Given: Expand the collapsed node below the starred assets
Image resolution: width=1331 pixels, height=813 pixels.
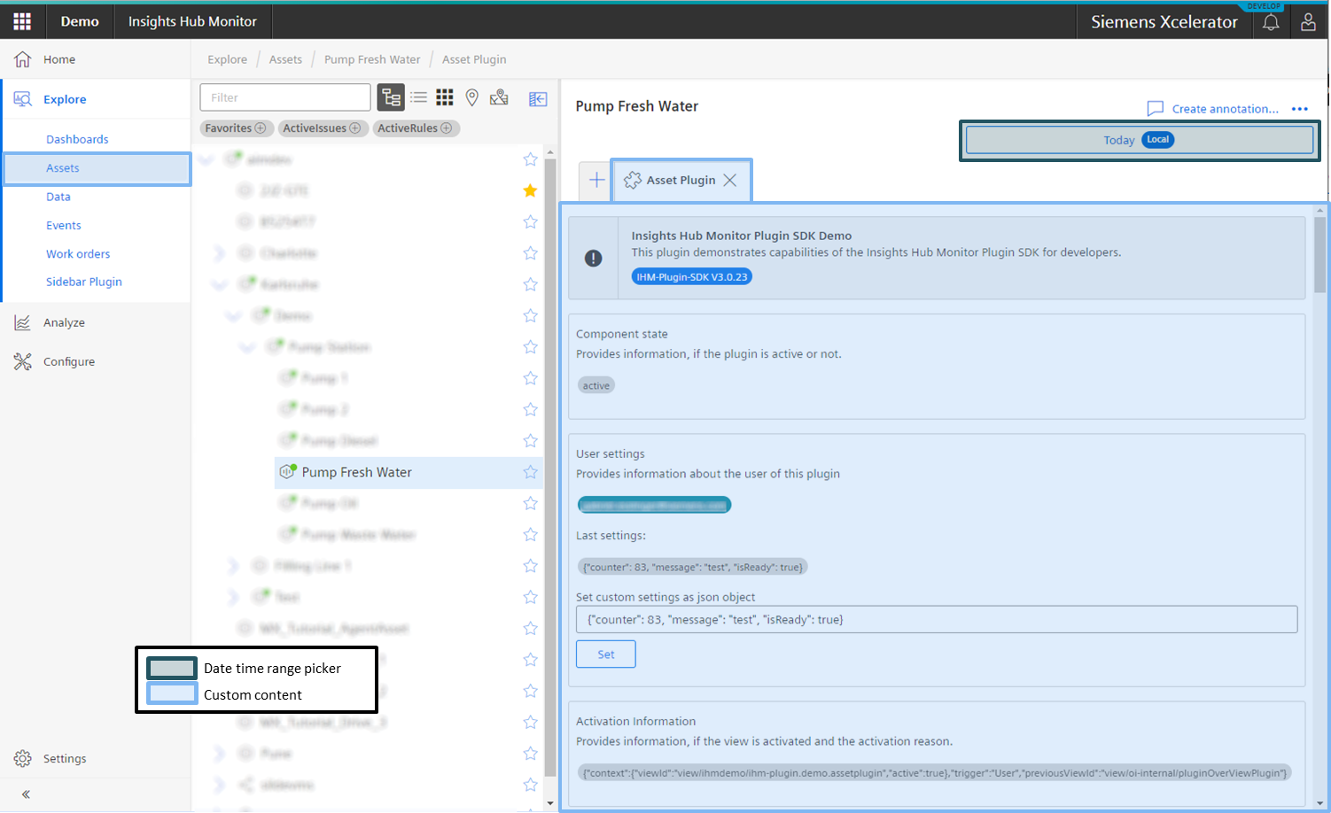Looking at the screenshot, I should click(219, 253).
